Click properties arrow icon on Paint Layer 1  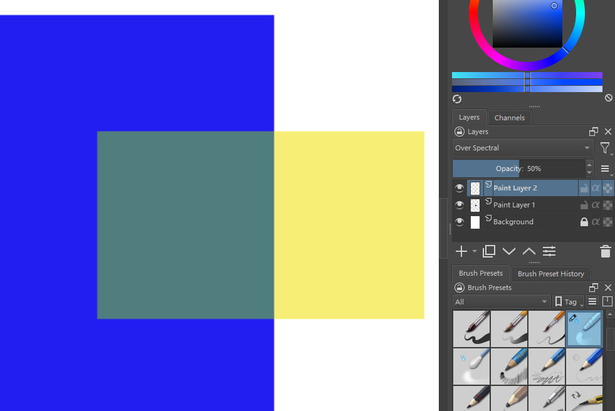(x=488, y=201)
